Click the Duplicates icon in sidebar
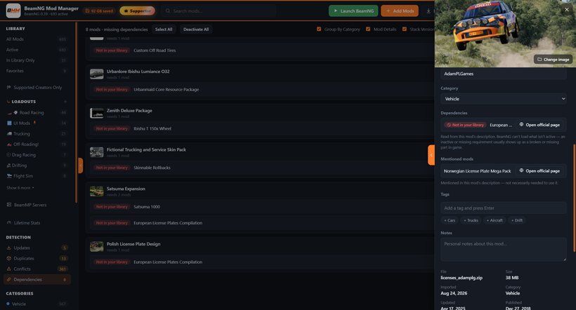Image resolution: width=576 pixels, height=310 pixels. click(9, 258)
